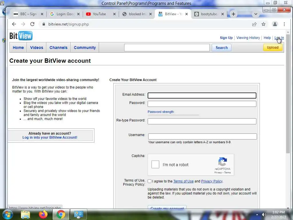
Task: Click the Sign Up link
Action: pyautogui.click(x=226, y=38)
